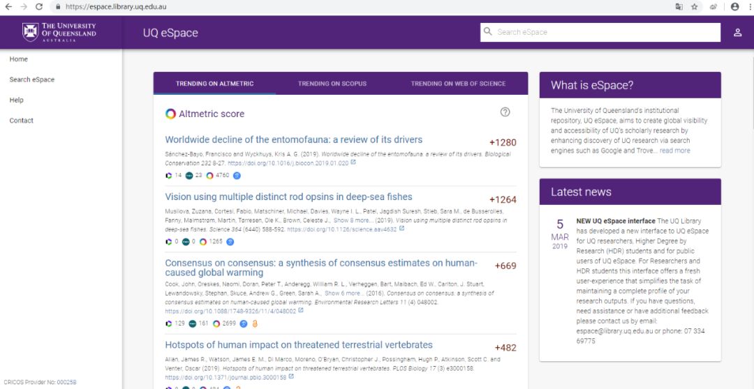This screenshot has width=754, height=389.
Task: Click the translate page icon in the address bar
Action: pyautogui.click(x=679, y=7)
